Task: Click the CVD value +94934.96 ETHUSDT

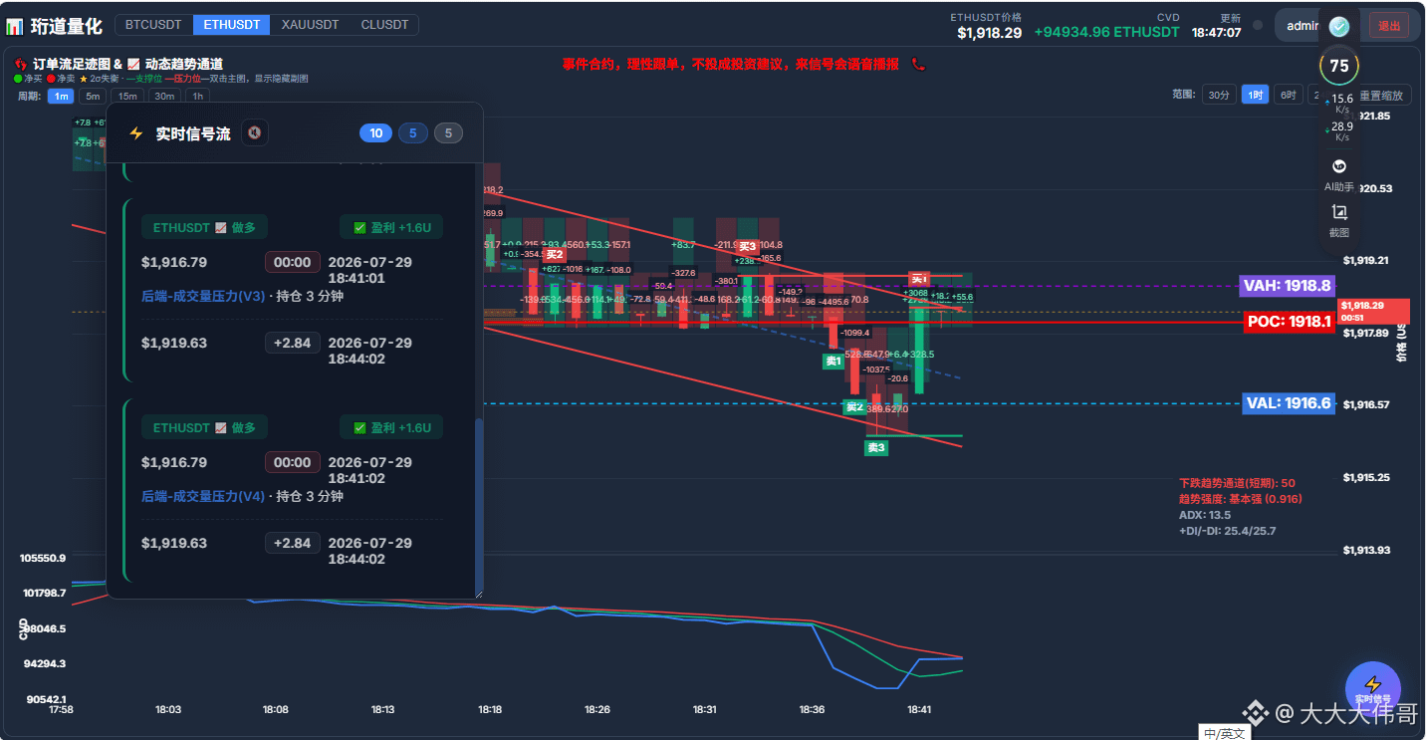Action: [1106, 32]
